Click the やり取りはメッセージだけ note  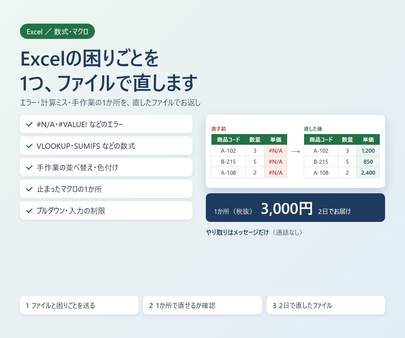pos(237,233)
